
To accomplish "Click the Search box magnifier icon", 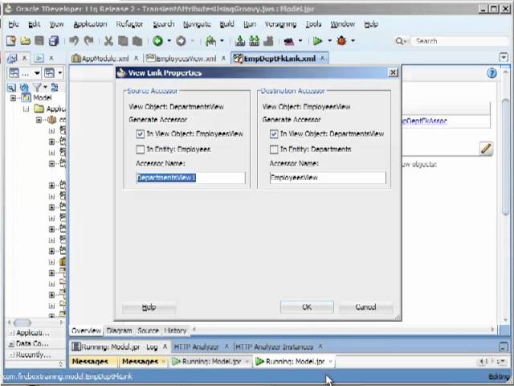I will tap(400, 41).
